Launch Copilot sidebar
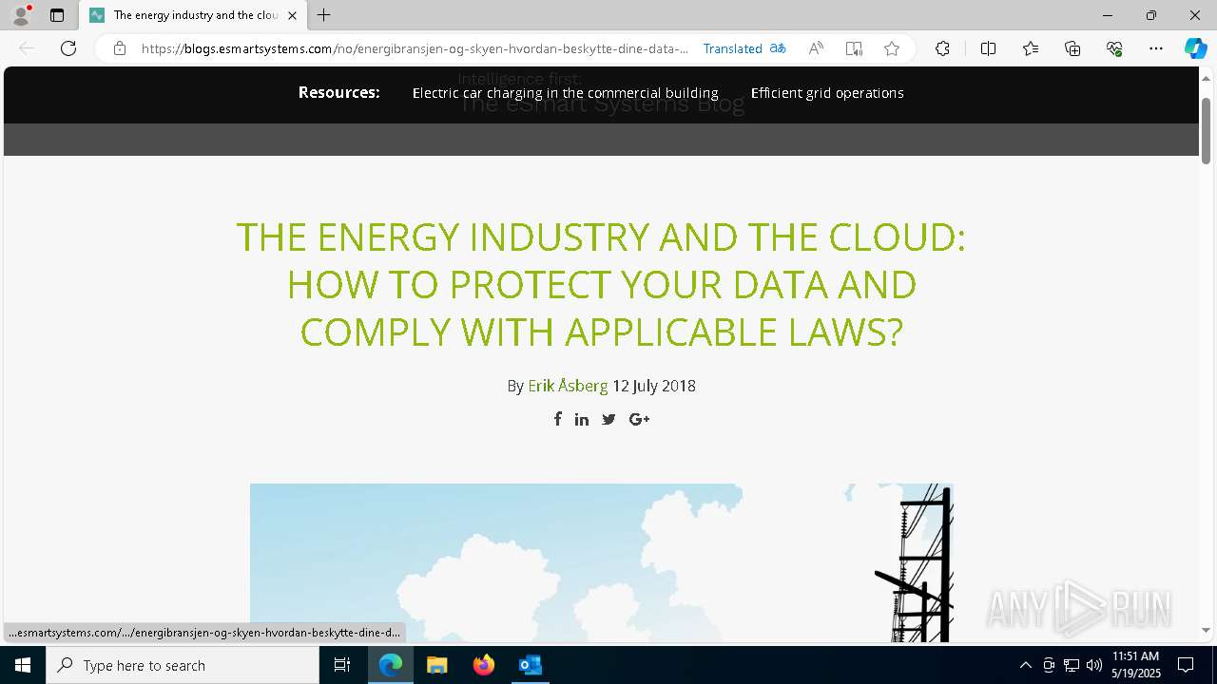Viewport: 1217px width, 684px height. point(1195,48)
